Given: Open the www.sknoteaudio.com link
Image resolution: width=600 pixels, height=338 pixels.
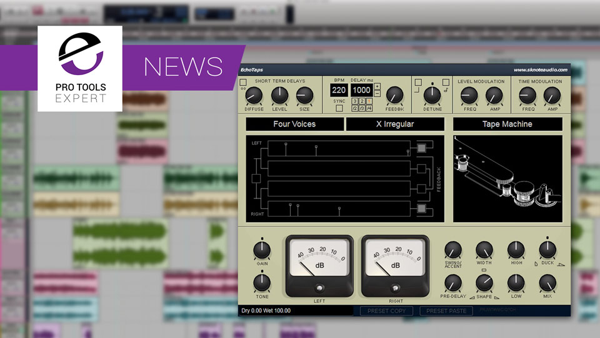Looking at the screenshot, I should [x=540, y=69].
